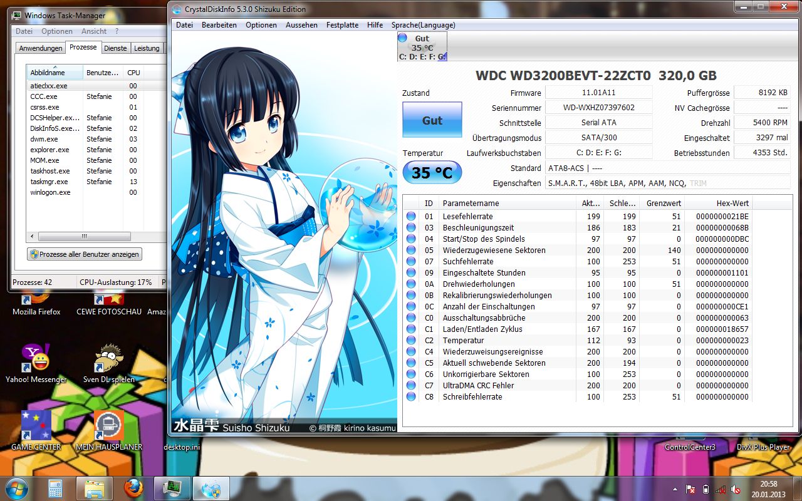Open MEIN HAUSPLANER desktop icon
Image resolution: width=802 pixels, height=501 pixels.
[109, 431]
